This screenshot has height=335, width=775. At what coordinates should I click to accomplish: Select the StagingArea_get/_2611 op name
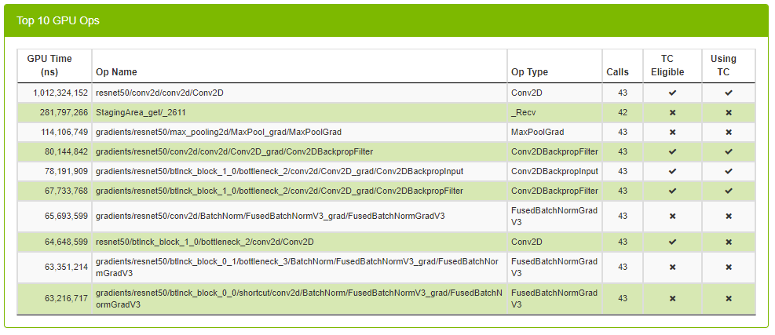coord(141,112)
